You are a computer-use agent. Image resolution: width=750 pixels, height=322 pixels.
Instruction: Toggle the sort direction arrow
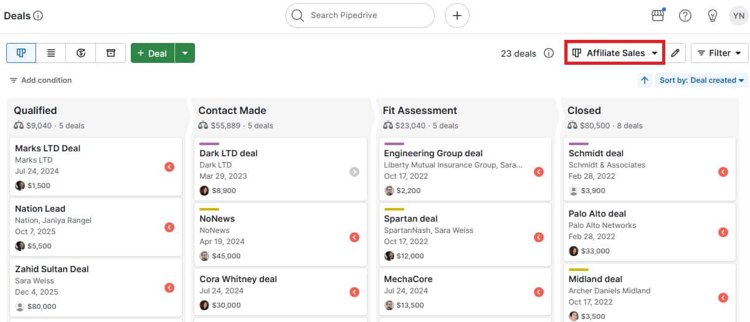645,80
